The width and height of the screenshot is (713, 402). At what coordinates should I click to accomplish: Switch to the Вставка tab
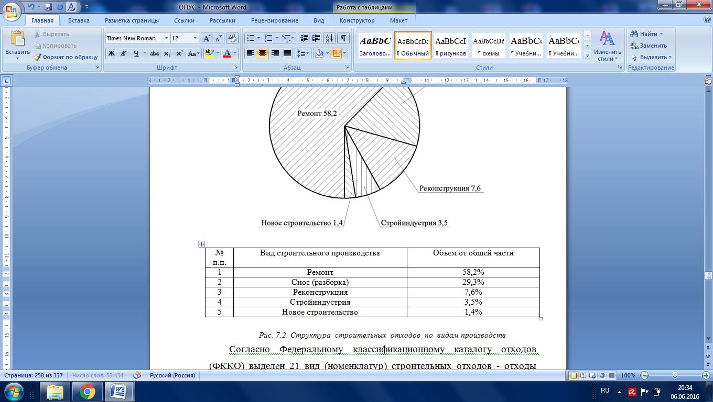tap(79, 20)
